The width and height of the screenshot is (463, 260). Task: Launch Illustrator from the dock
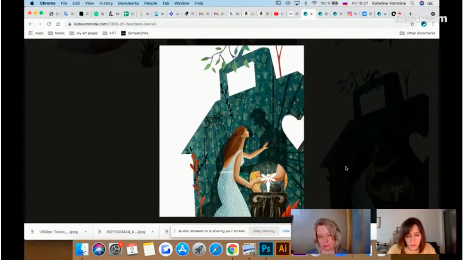point(283,249)
